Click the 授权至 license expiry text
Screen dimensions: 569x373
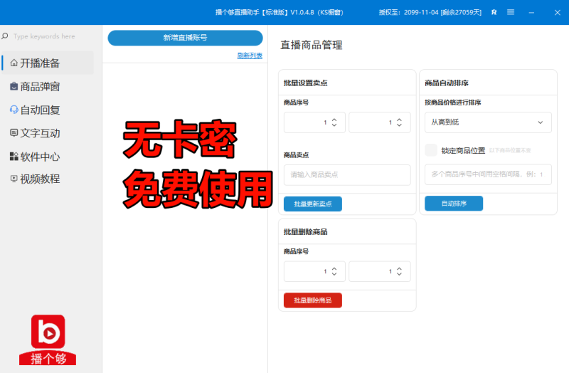(430, 12)
